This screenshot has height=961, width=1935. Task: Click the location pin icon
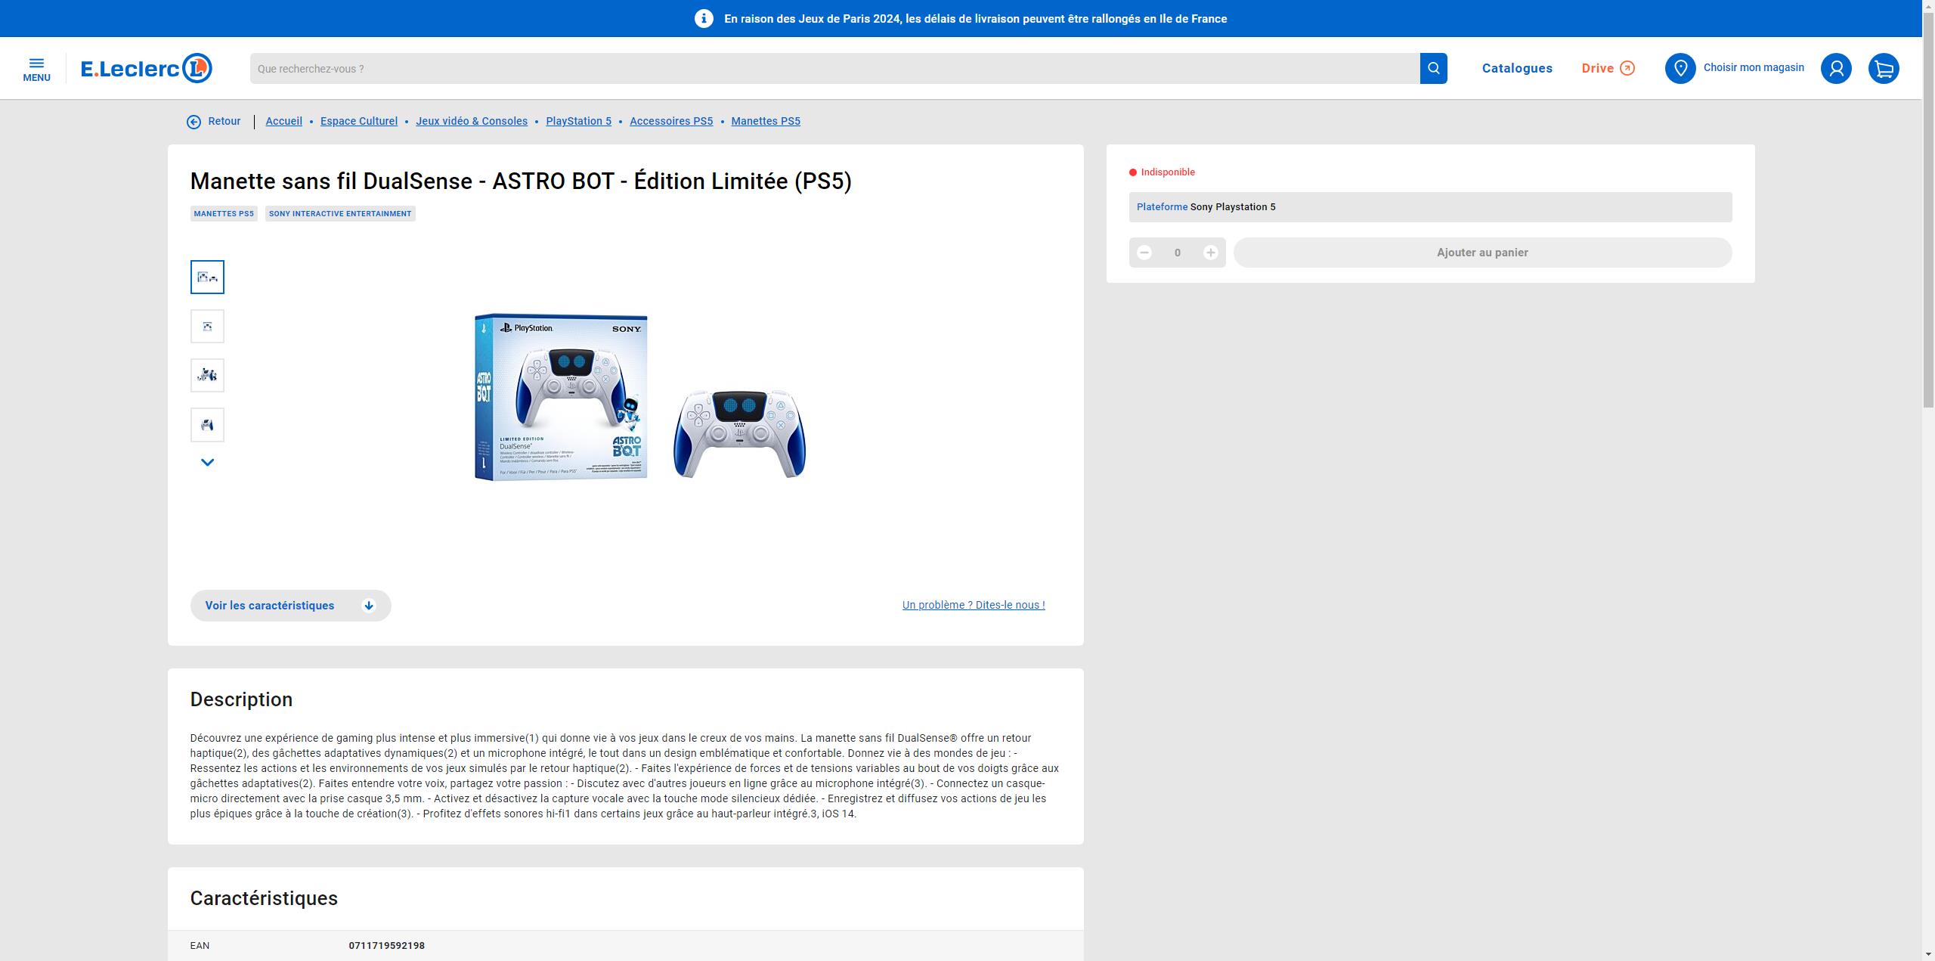(x=1681, y=68)
